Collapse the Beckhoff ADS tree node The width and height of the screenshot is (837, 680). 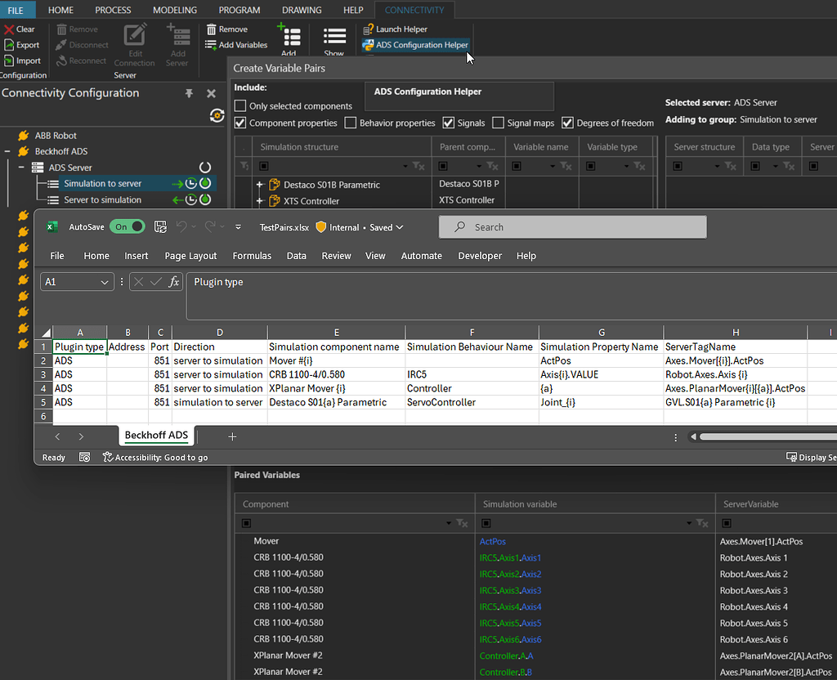pyautogui.click(x=7, y=151)
